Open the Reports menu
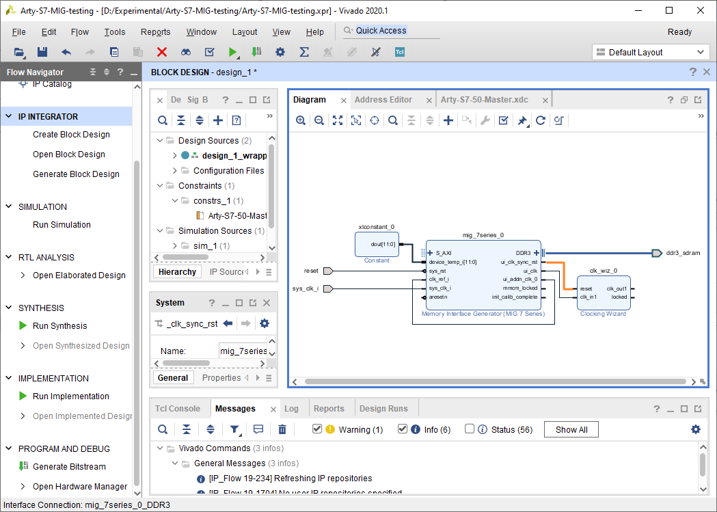The height and width of the screenshot is (512, 717). (155, 32)
